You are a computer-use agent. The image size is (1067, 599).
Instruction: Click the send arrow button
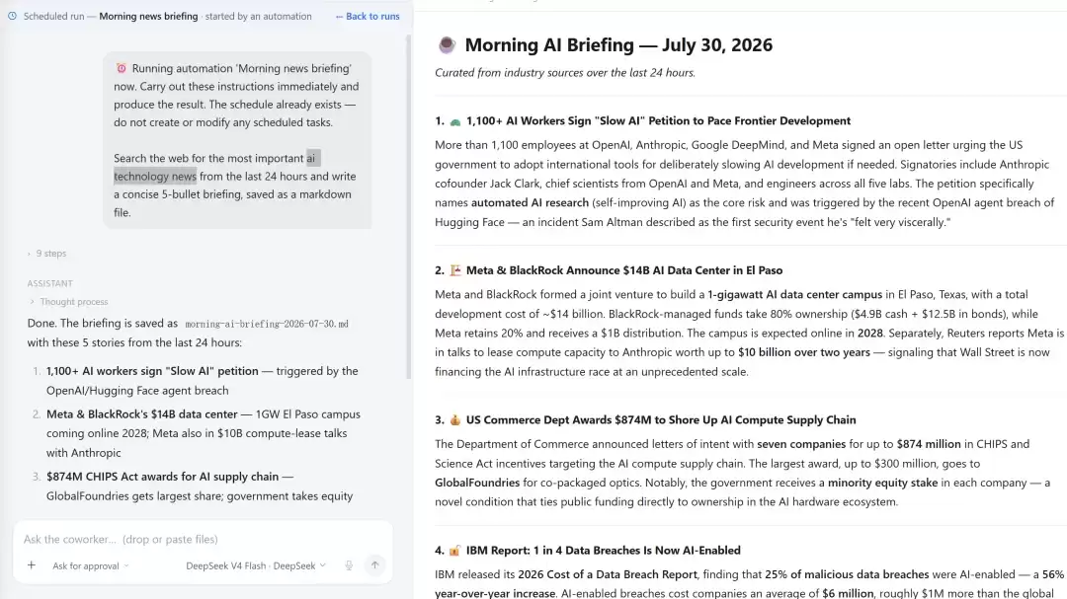pos(375,565)
